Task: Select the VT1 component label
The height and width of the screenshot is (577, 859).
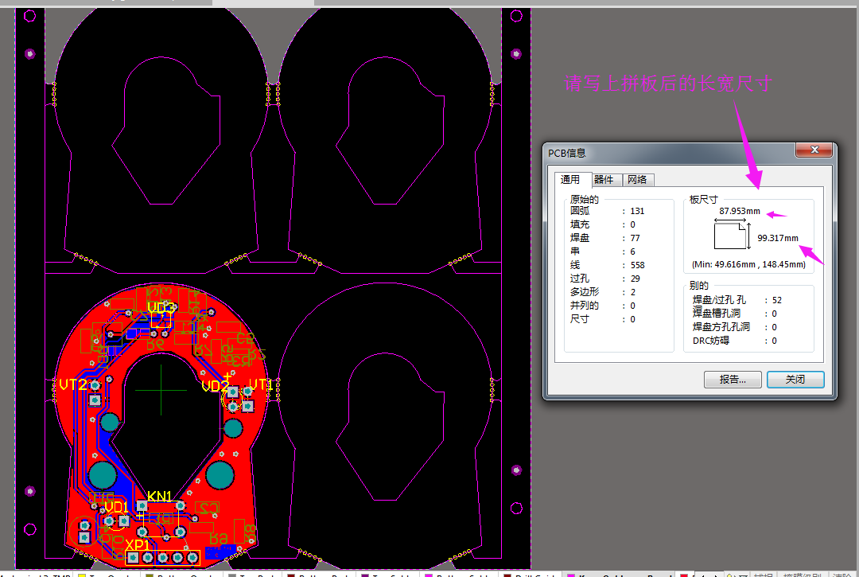Action: coord(261,385)
